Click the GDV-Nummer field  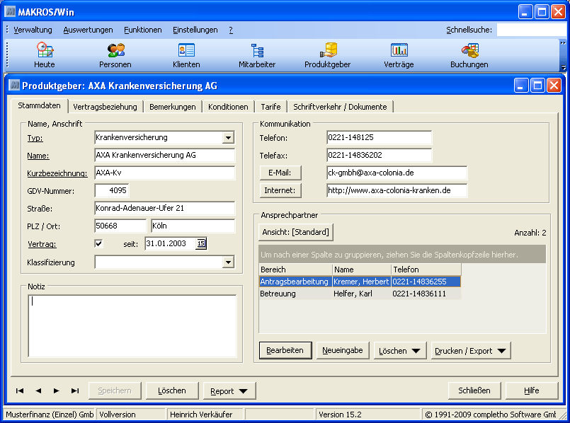112,190
